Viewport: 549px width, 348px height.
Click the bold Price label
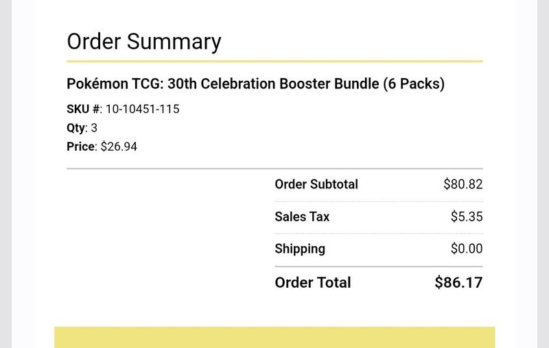pos(80,147)
